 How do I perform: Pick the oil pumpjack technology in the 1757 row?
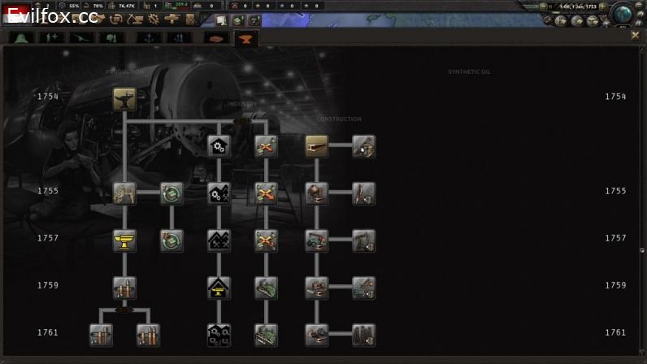363,240
